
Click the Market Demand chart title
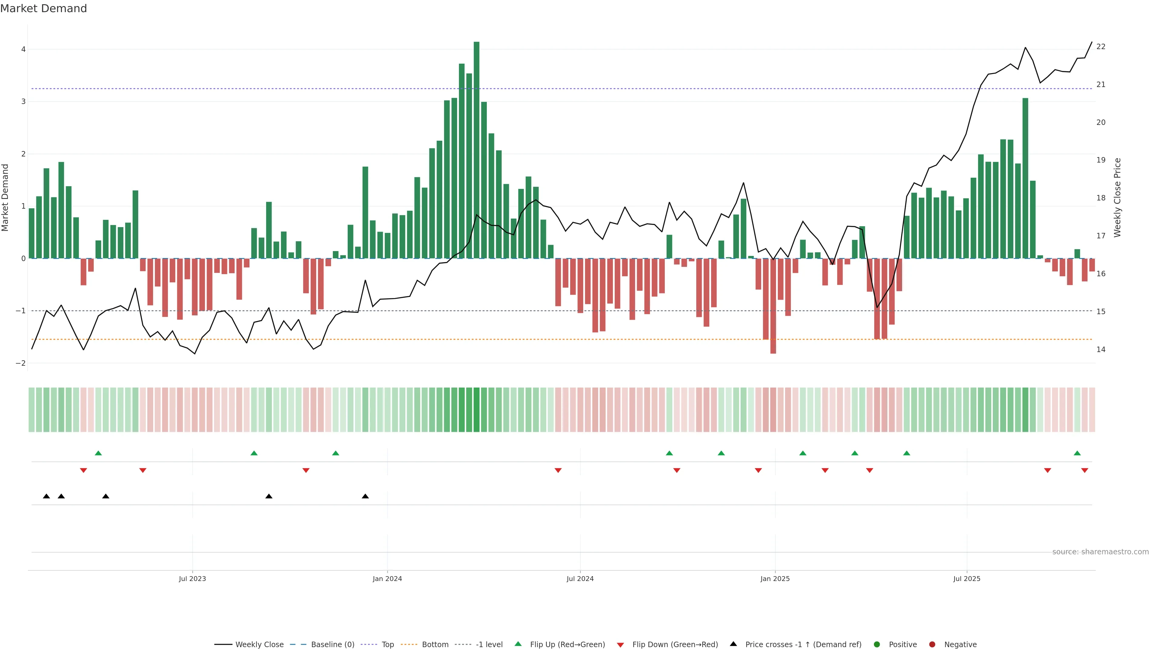[x=43, y=8]
